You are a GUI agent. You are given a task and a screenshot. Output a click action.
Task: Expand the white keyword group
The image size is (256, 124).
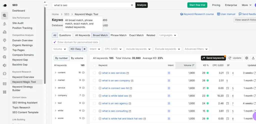tap(55, 111)
